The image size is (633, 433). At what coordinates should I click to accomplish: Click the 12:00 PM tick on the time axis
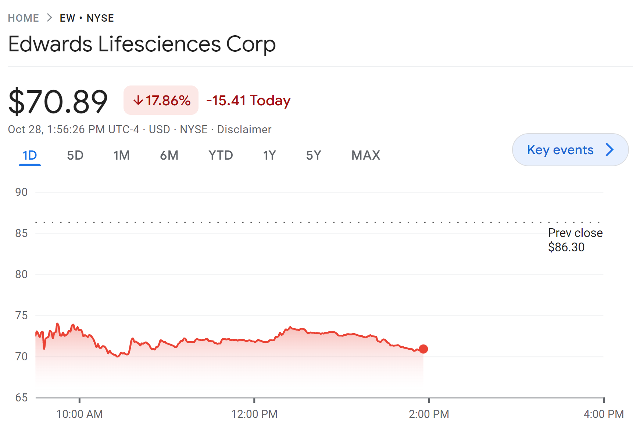(254, 414)
